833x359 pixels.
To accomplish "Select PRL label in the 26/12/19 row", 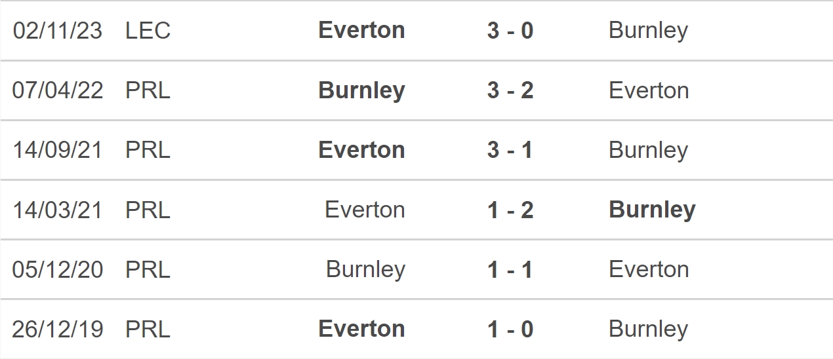I will pos(148,329).
